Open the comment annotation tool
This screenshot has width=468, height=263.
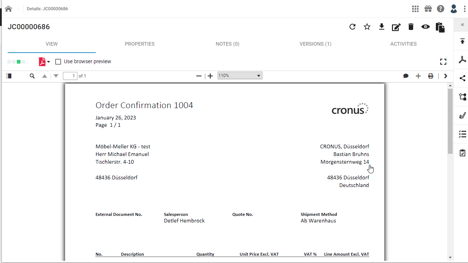point(406,76)
